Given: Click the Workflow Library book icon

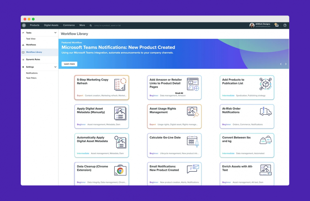Looking at the screenshot, I should [x=23, y=52].
